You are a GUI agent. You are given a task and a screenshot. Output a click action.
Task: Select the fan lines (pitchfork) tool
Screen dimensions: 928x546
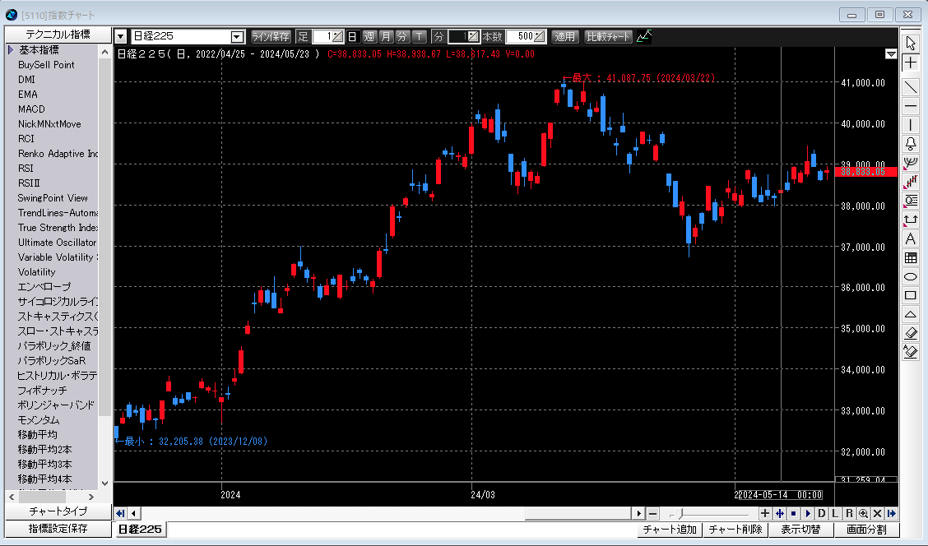pos(911,163)
